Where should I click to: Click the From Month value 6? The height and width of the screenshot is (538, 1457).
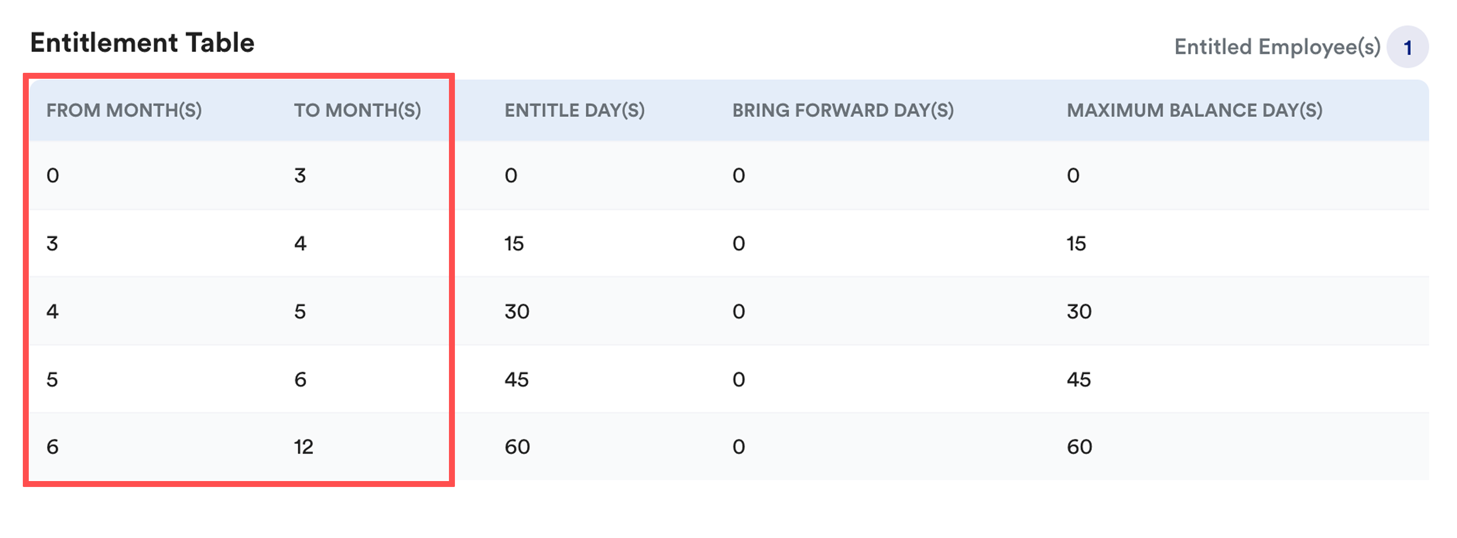coord(53,447)
